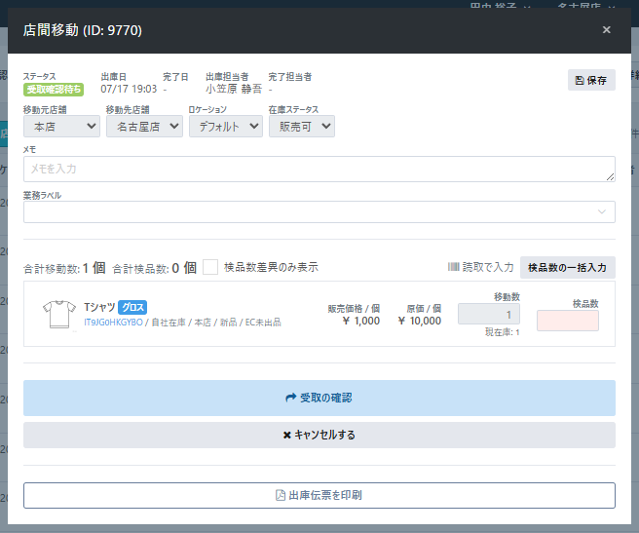Click the 販売価格 value ¥ 1,000
This screenshot has width=639, height=533.
[x=361, y=321]
